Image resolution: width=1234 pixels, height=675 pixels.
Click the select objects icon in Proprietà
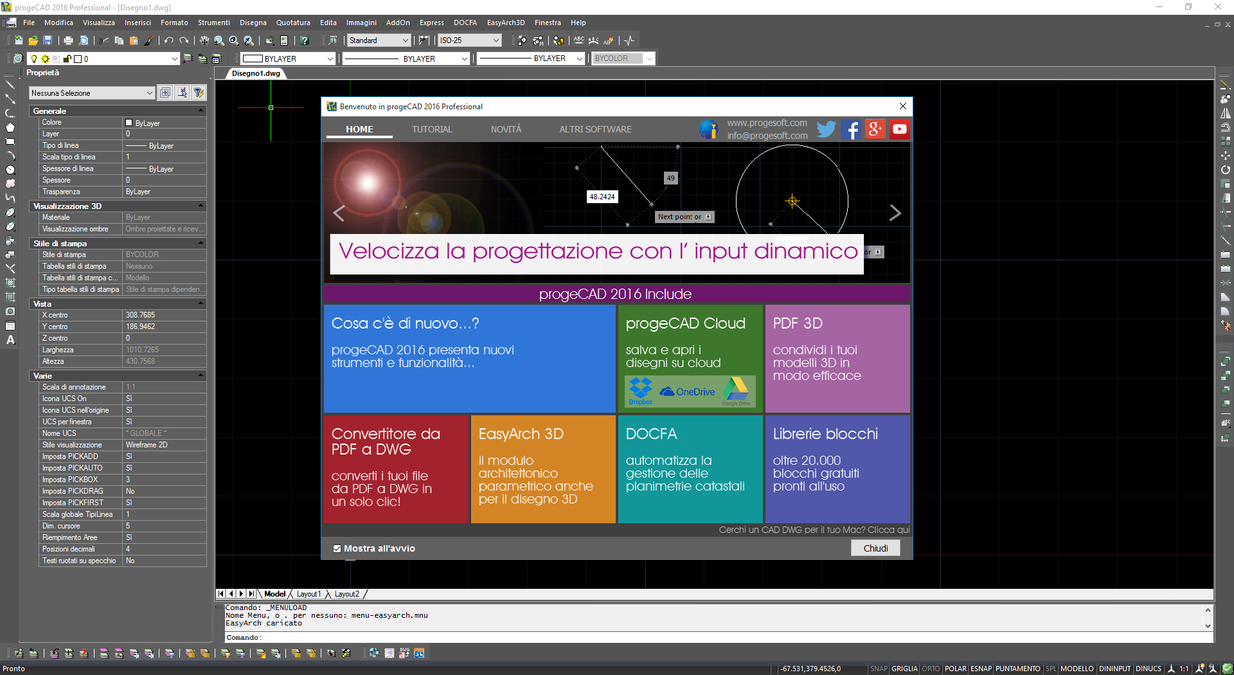click(x=183, y=93)
